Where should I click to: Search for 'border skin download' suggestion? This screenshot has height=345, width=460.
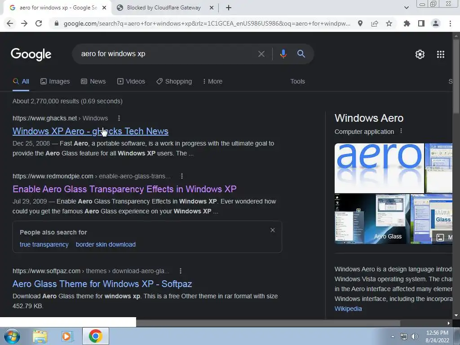click(x=106, y=245)
